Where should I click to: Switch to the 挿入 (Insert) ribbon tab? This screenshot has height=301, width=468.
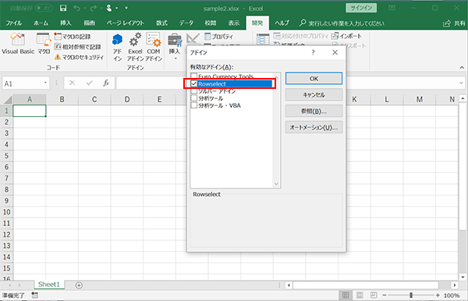pos(66,23)
